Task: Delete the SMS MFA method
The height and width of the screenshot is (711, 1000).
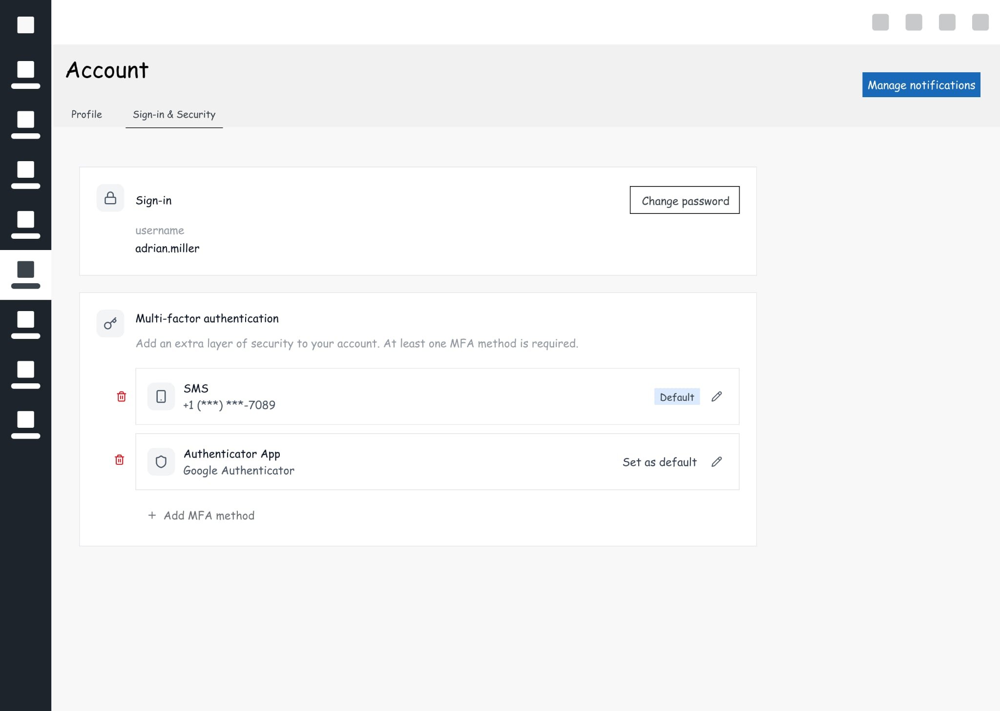Action: click(122, 397)
